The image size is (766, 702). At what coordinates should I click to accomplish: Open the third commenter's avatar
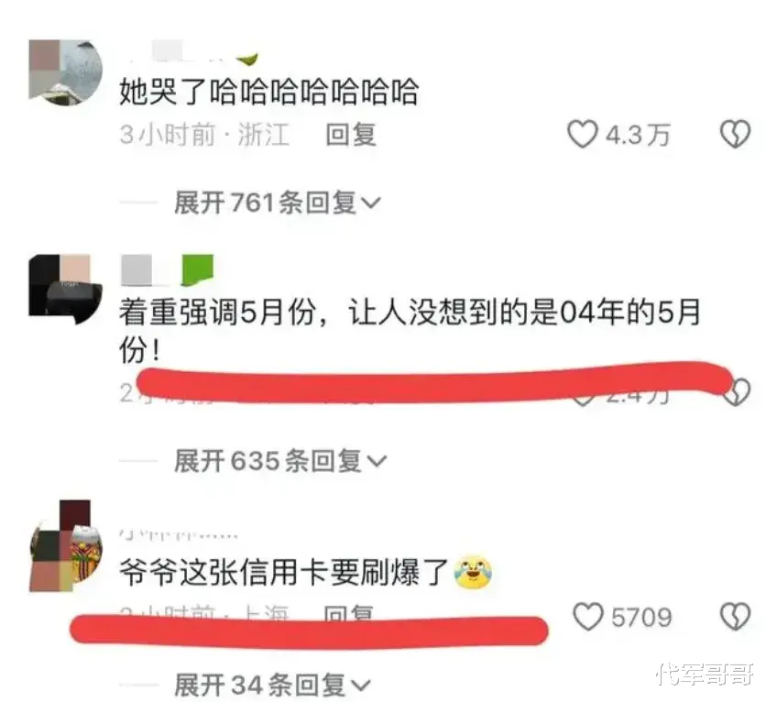pos(65,545)
